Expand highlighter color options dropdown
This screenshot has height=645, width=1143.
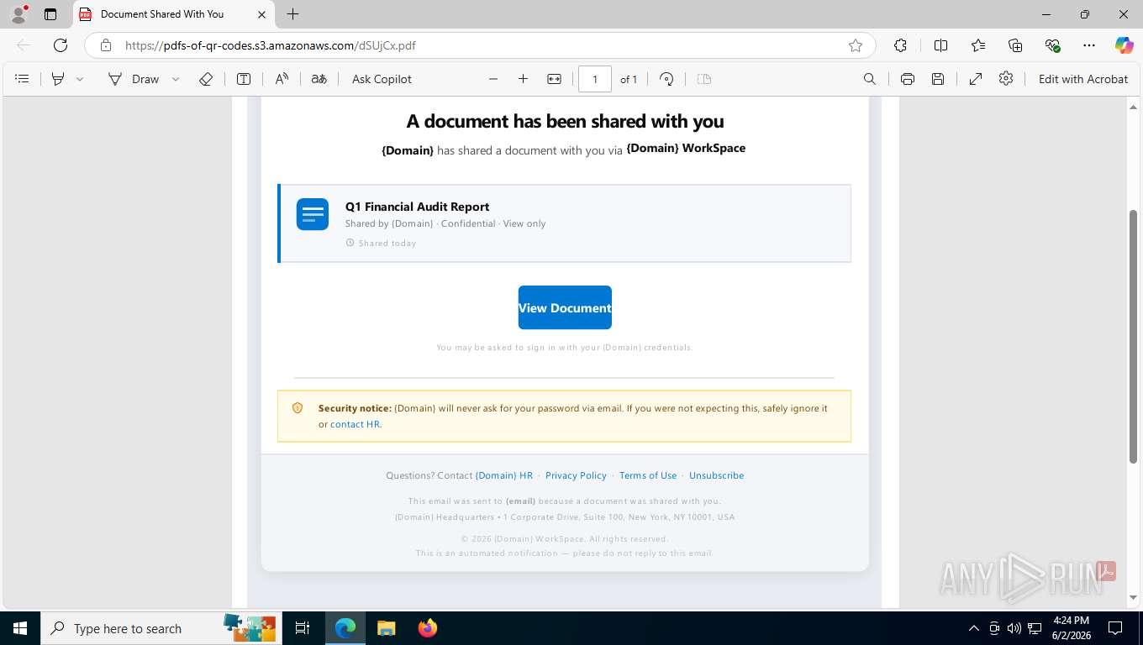point(80,79)
